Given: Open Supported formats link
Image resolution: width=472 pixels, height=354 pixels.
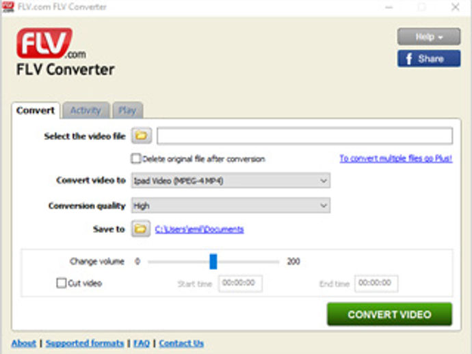Looking at the screenshot, I should click(85, 343).
